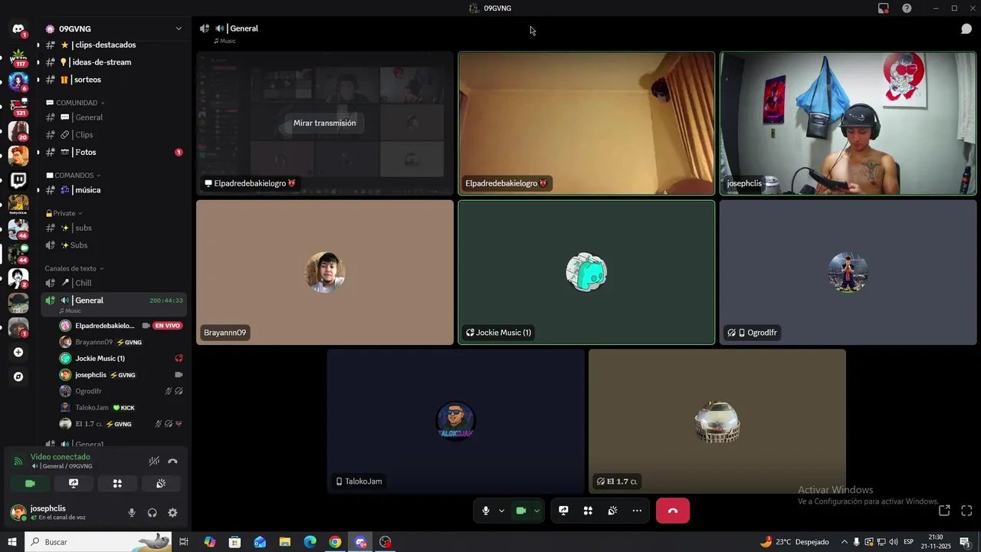
Task: Open camera options arrow in call bar
Action: coord(536,511)
